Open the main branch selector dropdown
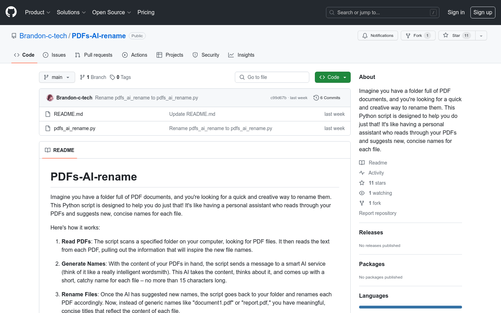Screen dimensions: 501x313 click(x=57, y=77)
